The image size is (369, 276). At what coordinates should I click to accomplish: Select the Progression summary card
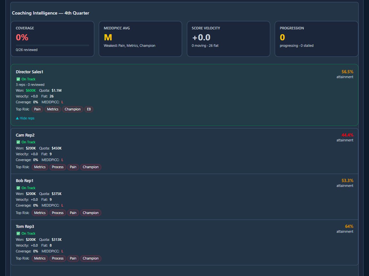click(316, 39)
